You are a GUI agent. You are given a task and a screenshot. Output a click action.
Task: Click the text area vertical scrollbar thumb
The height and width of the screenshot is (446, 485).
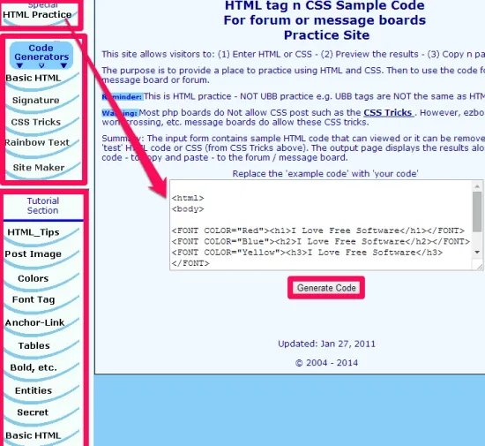(x=477, y=212)
